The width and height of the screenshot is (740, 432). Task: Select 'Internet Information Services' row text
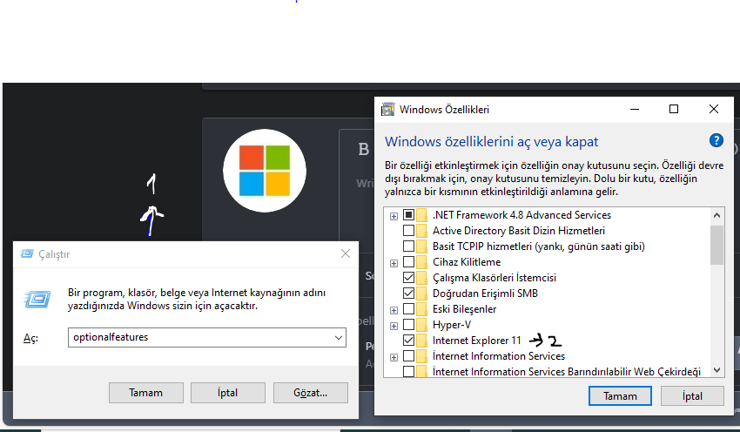pyautogui.click(x=499, y=356)
